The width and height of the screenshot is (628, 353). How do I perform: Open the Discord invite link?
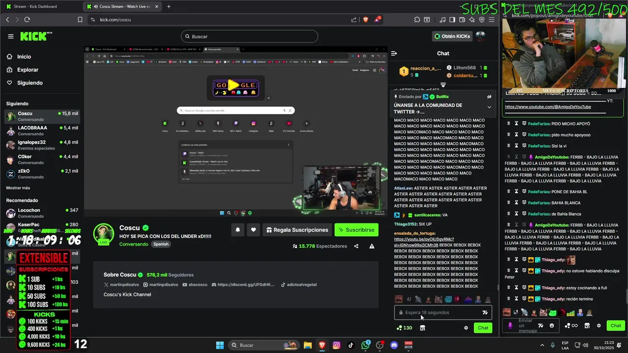pos(243,285)
